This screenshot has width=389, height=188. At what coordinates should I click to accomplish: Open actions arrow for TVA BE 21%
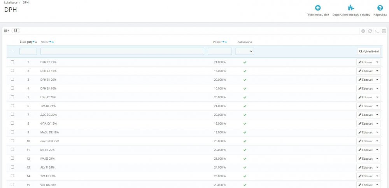[x=377, y=106]
